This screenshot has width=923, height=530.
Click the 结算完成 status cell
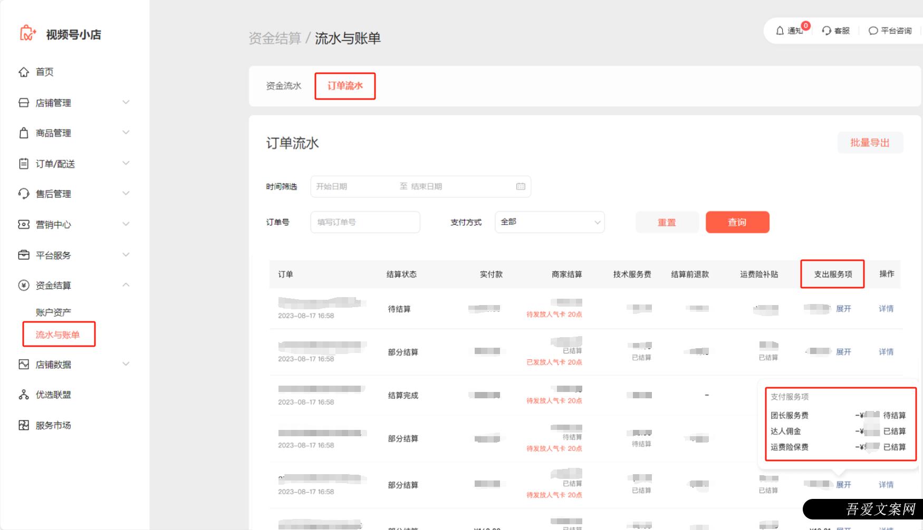(403, 395)
